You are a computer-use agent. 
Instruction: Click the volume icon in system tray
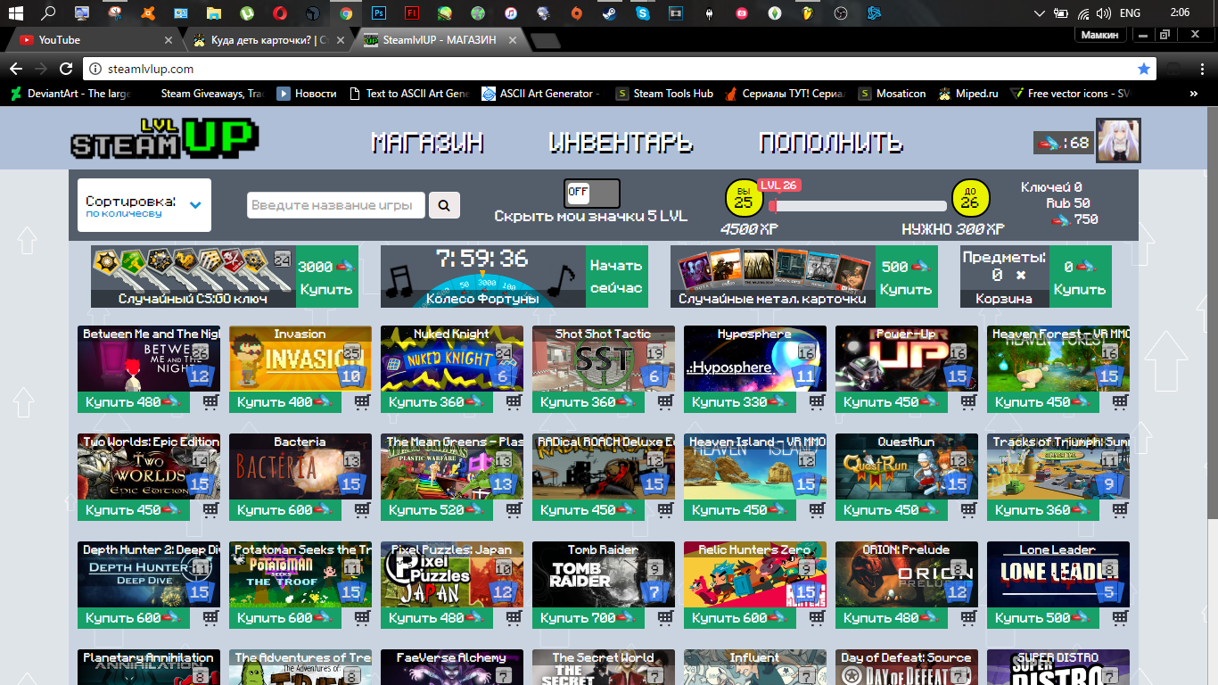point(1104,13)
